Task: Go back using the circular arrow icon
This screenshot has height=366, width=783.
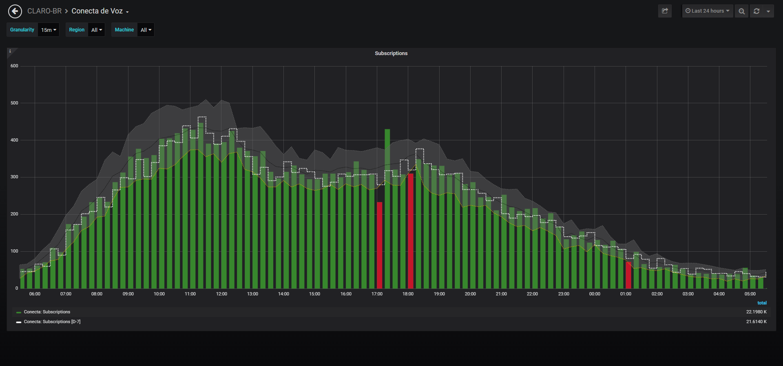Action: pyautogui.click(x=15, y=11)
